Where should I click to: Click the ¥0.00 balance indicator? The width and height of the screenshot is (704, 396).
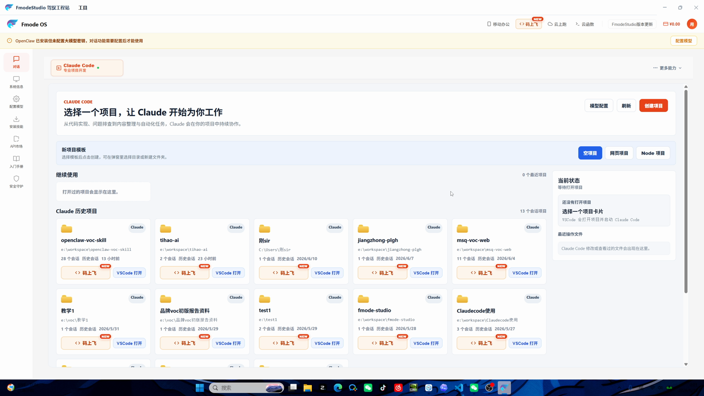click(671, 24)
